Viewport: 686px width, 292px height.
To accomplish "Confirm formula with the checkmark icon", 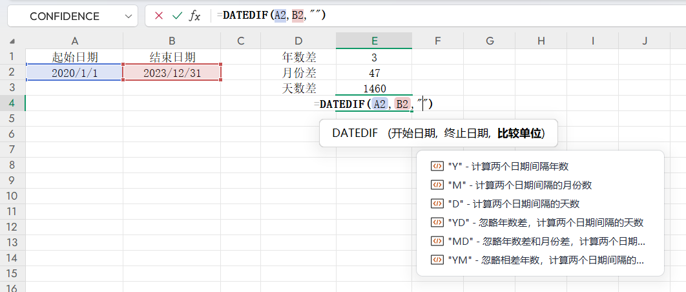I will click(x=176, y=16).
